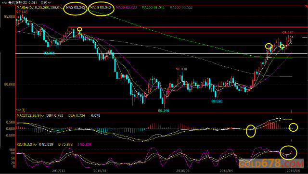Click the 88.240 lowest price label
Viewport: 308px width, 174px height.
click(x=164, y=111)
